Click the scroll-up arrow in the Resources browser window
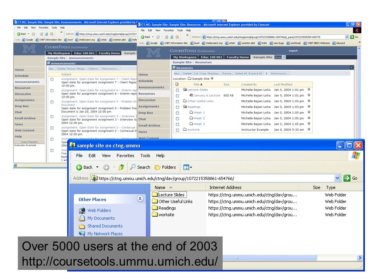373x280 pixels. tap(359, 48)
